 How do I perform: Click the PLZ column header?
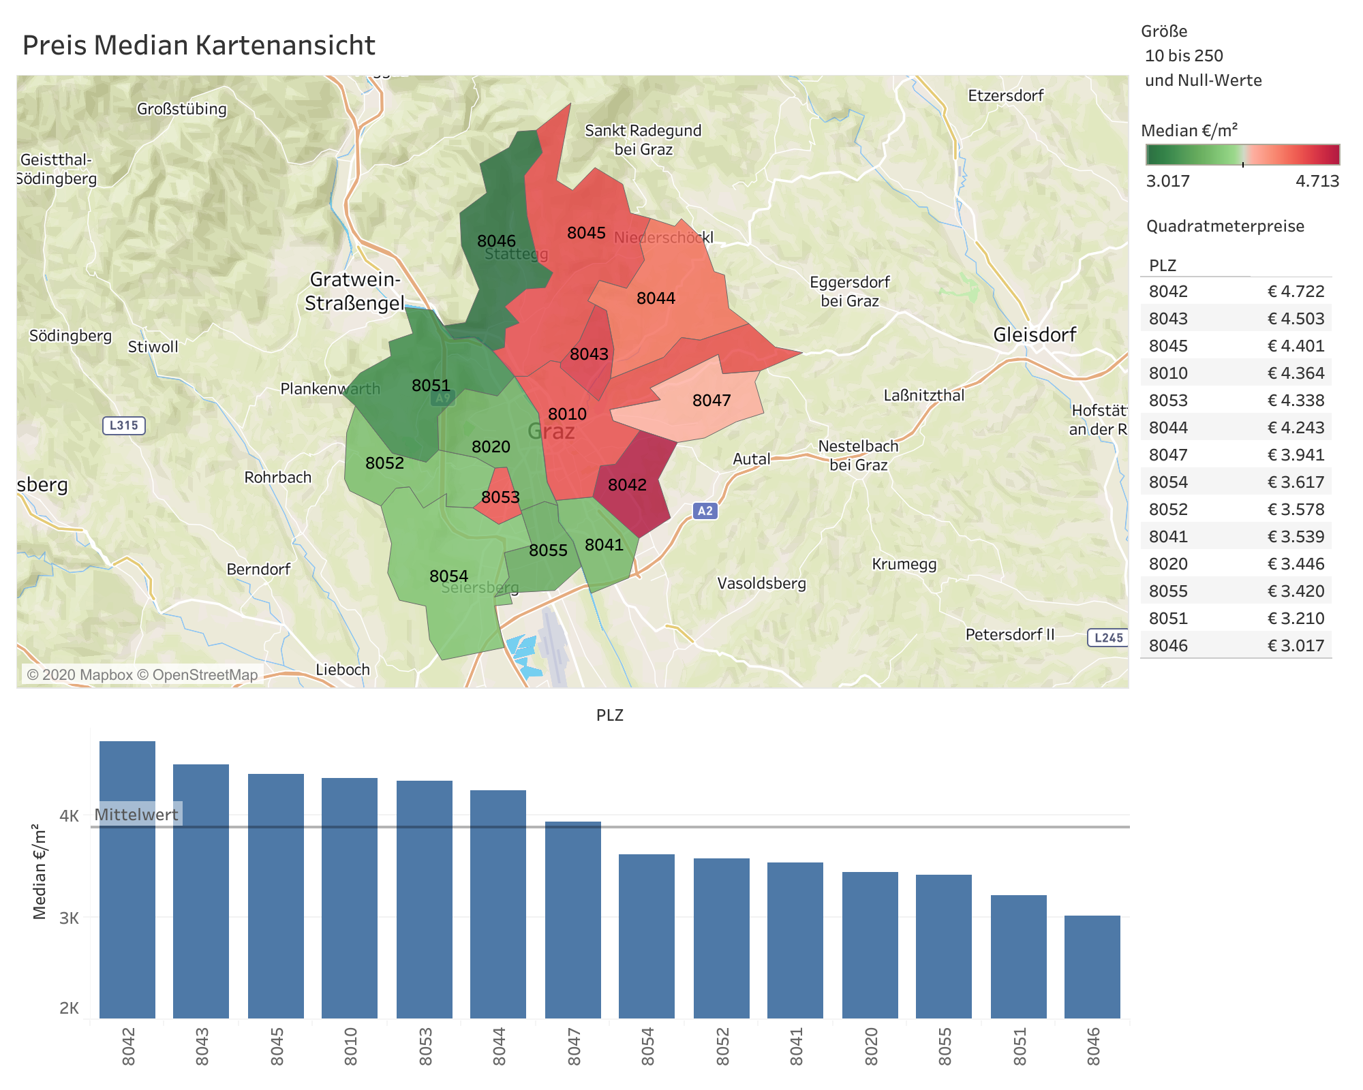[x=1163, y=266]
